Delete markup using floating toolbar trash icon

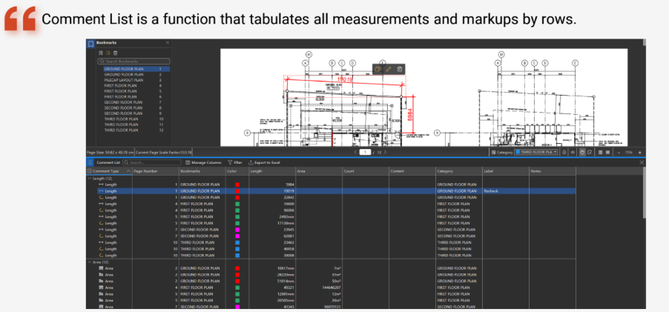coord(400,69)
